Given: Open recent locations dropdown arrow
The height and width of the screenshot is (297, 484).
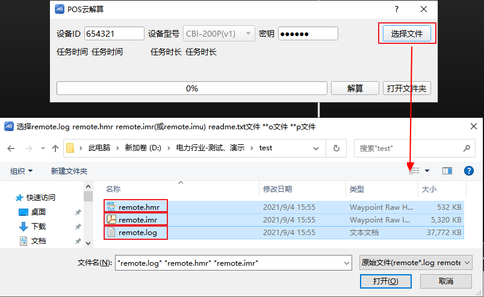Looking at the screenshot, I should [x=43, y=148].
